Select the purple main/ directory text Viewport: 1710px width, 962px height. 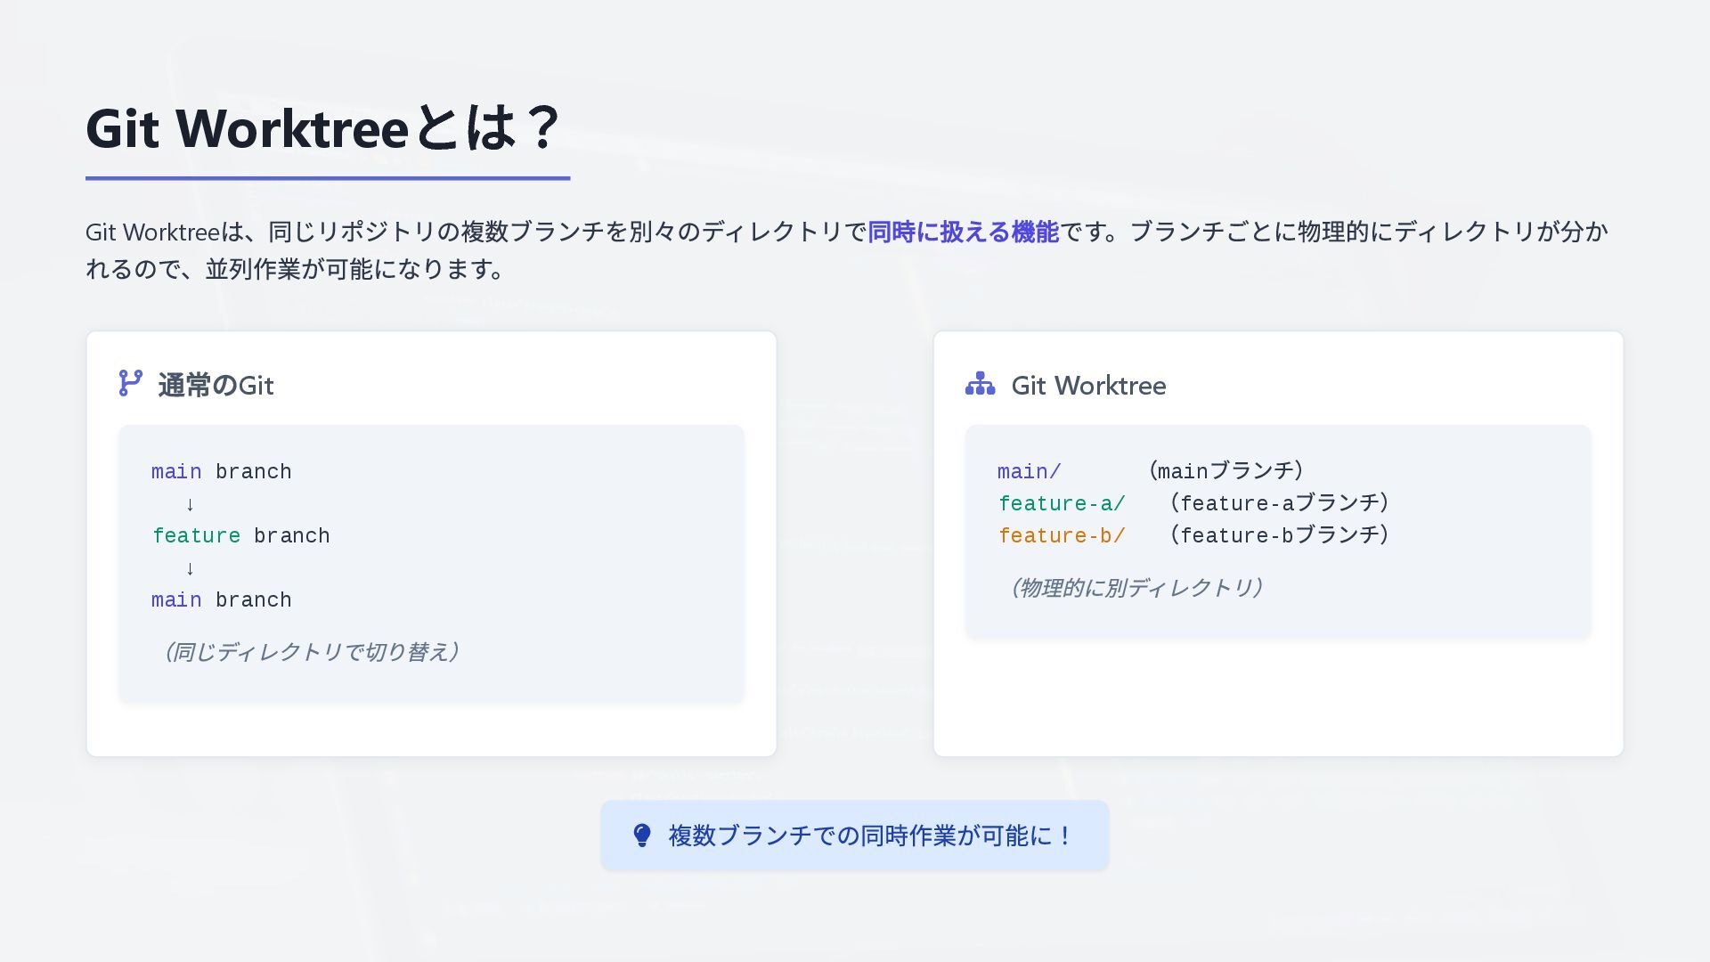pos(1029,472)
